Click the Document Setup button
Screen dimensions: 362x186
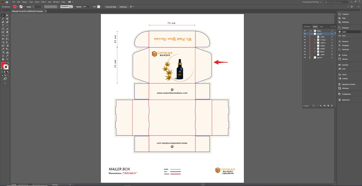pyautogui.click(x=111, y=7)
